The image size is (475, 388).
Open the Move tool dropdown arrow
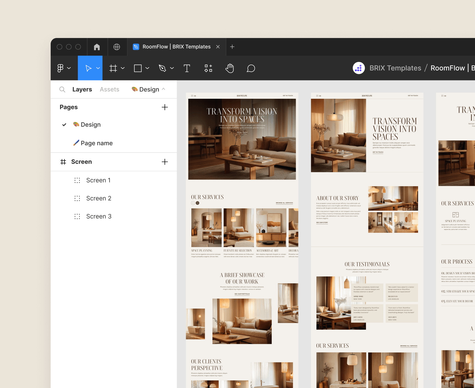pyautogui.click(x=98, y=68)
